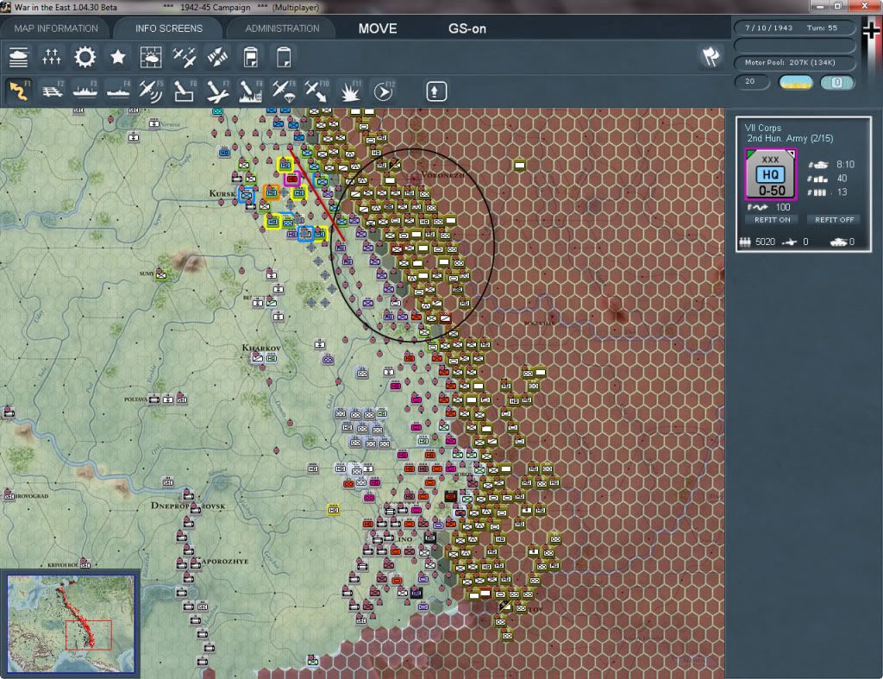The image size is (883, 679).
Task: Click the Zaporozhye city label on map
Action: [x=225, y=561]
